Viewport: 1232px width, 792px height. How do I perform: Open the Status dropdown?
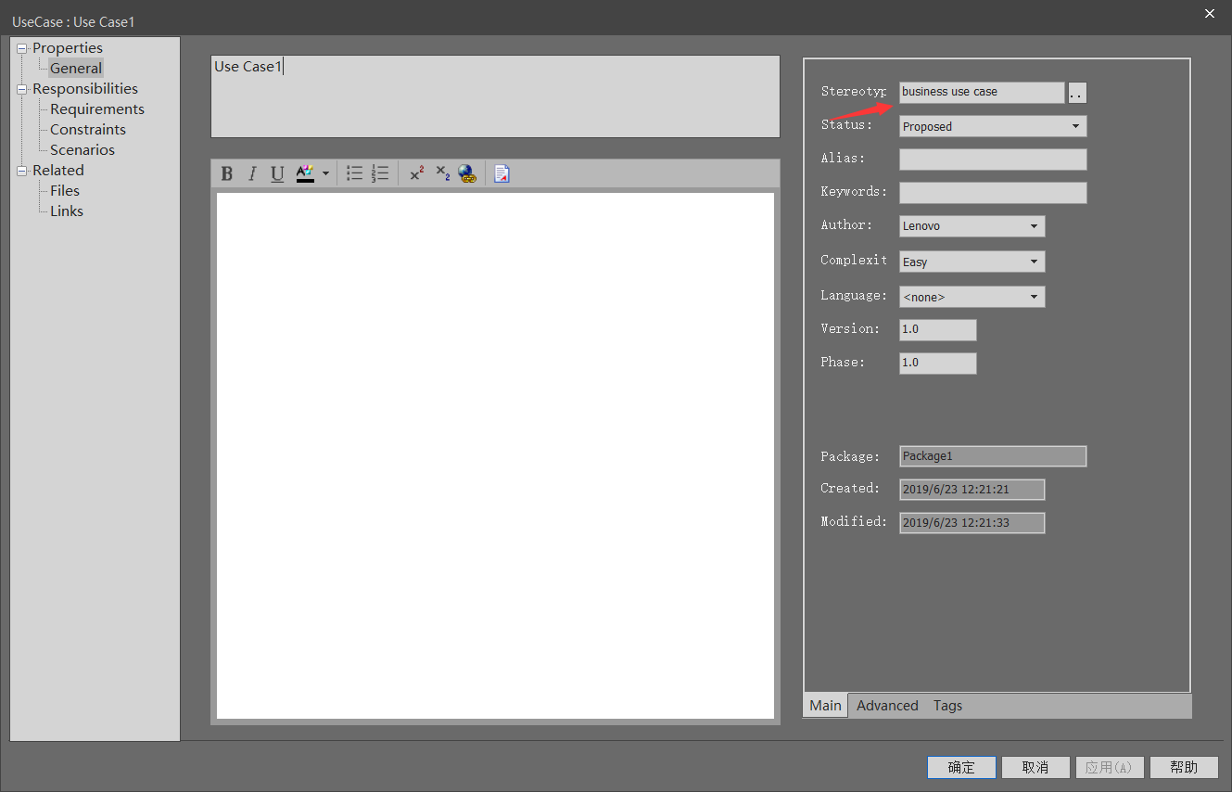(x=1076, y=125)
